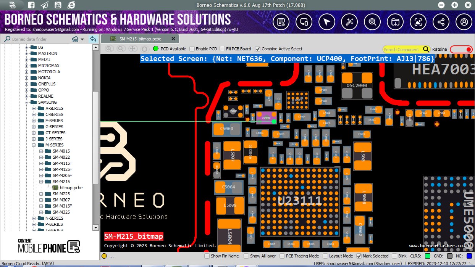Click the yellow status circle in the bottom bar

pos(104,256)
